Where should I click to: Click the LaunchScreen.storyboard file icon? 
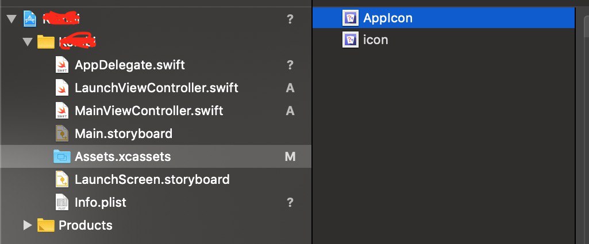(62, 179)
